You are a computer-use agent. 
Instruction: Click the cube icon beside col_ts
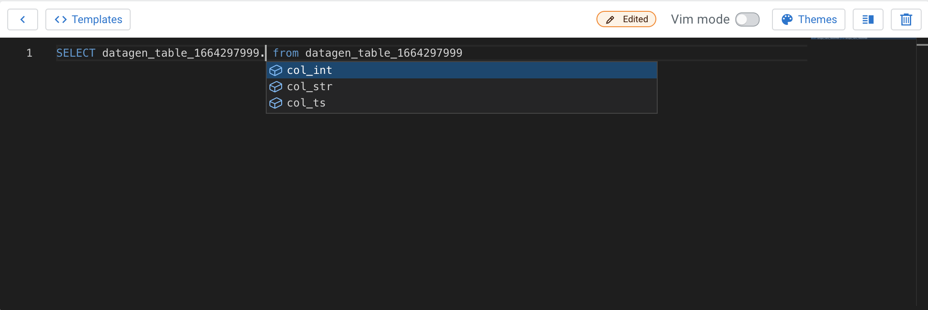click(276, 103)
